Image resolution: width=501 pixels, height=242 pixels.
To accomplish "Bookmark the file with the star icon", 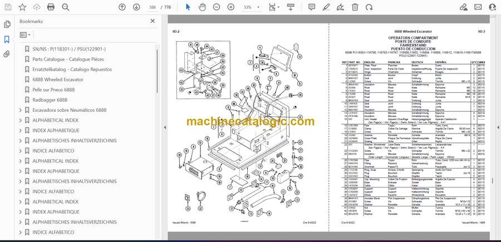I will pyautogui.click(x=22, y=7).
